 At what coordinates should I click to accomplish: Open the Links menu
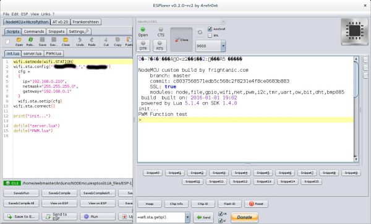[46, 14]
